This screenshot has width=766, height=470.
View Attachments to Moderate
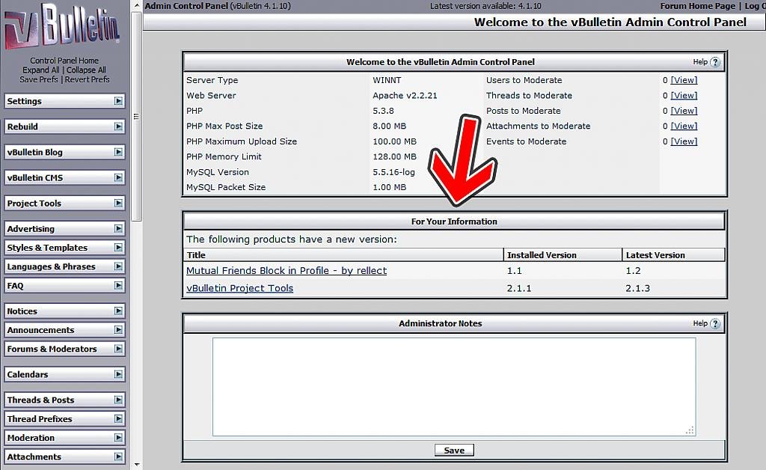(x=684, y=126)
